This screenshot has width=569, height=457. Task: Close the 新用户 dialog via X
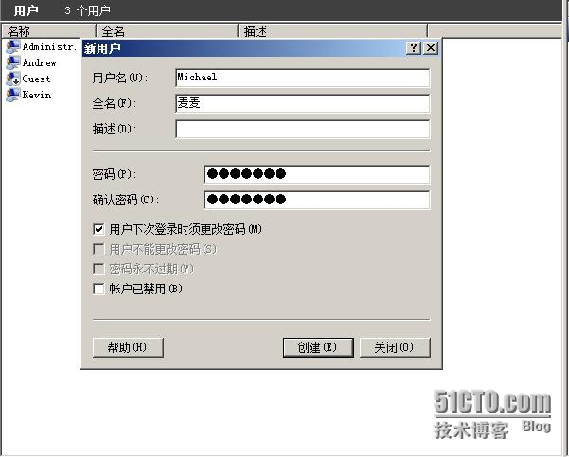tap(431, 48)
